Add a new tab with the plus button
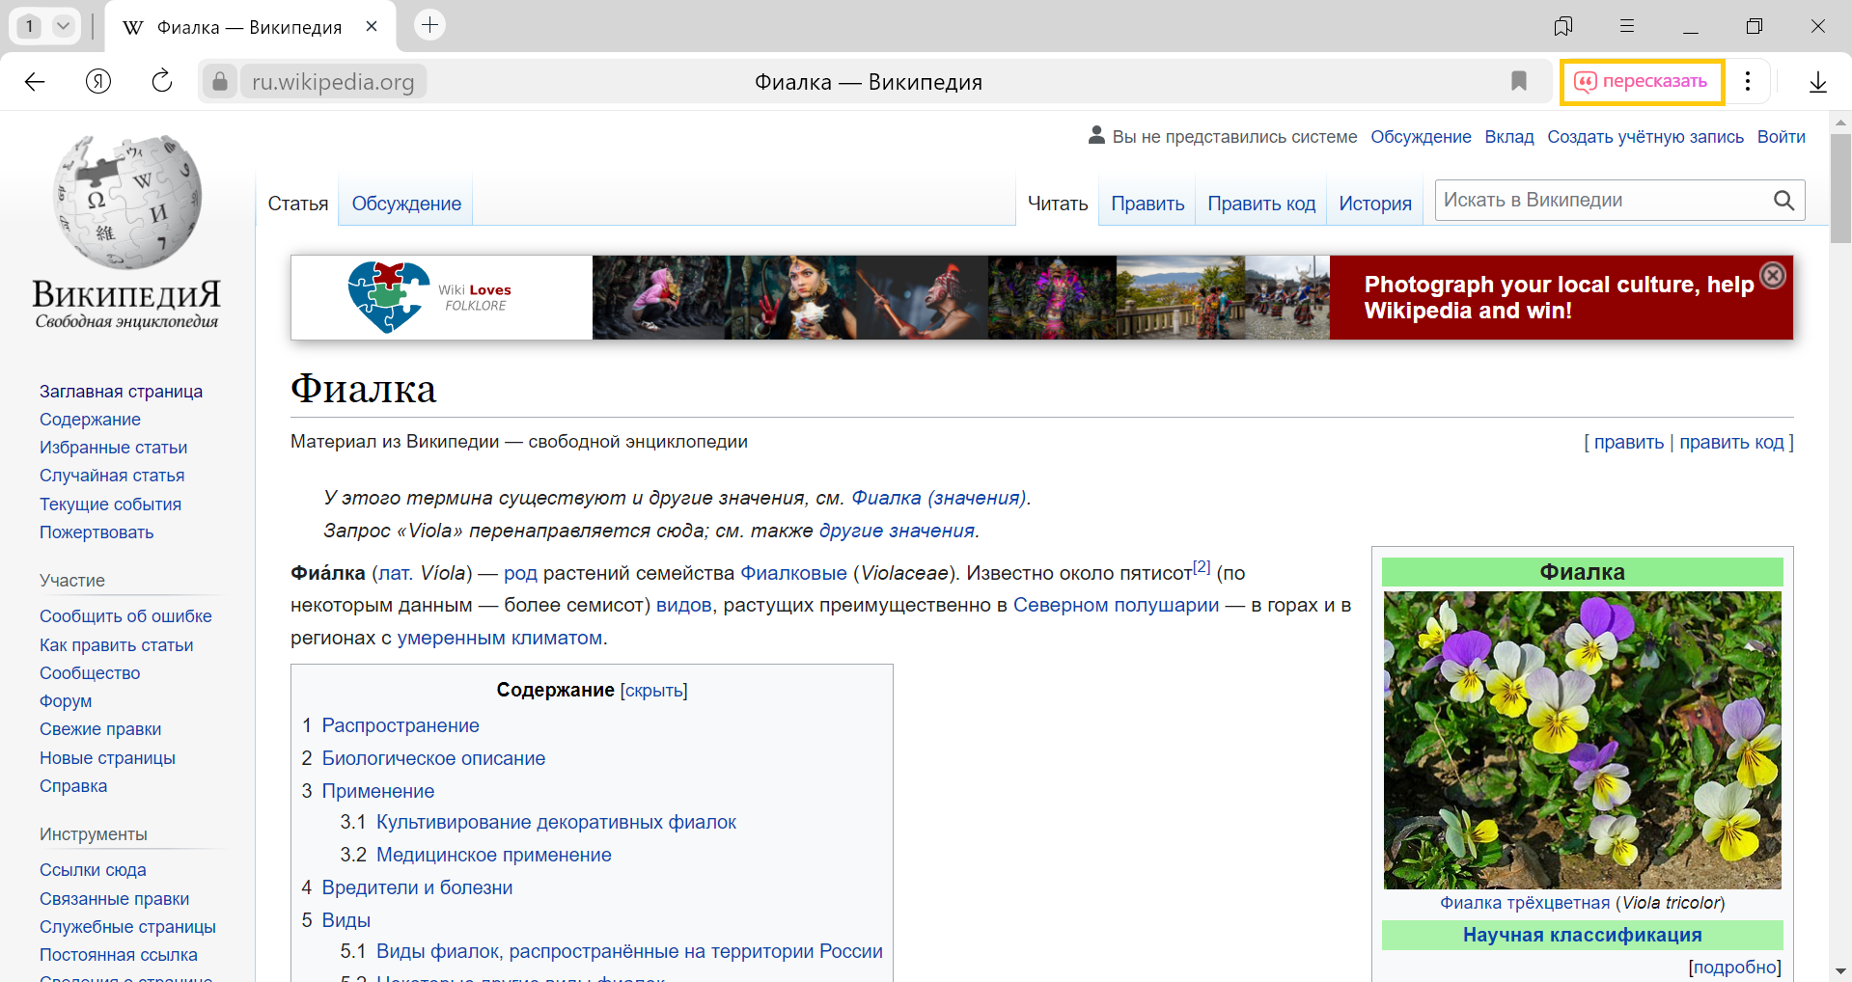The height and width of the screenshot is (982, 1852). click(430, 25)
